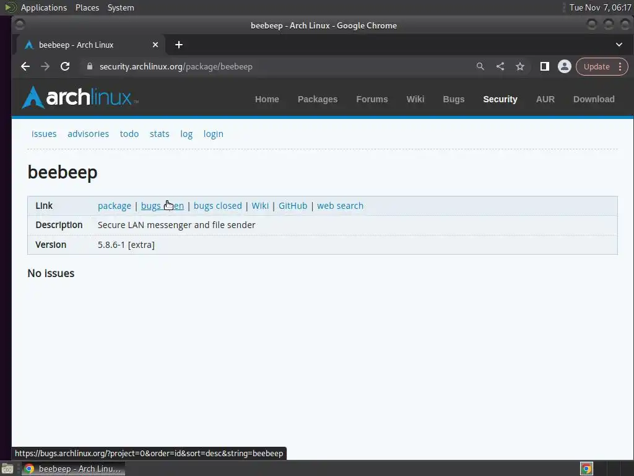Go back to the previous page
634x476 pixels.
point(25,66)
